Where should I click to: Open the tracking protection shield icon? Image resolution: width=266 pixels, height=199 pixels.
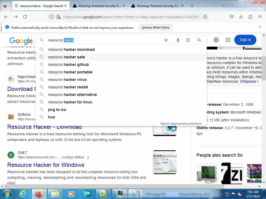tap(51, 17)
